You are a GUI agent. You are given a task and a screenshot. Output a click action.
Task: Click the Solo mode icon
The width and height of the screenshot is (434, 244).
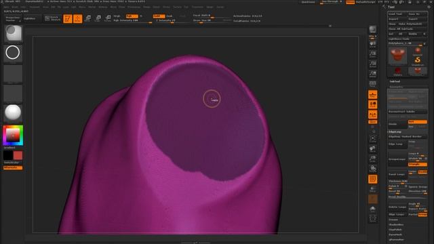[x=372, y=209]
